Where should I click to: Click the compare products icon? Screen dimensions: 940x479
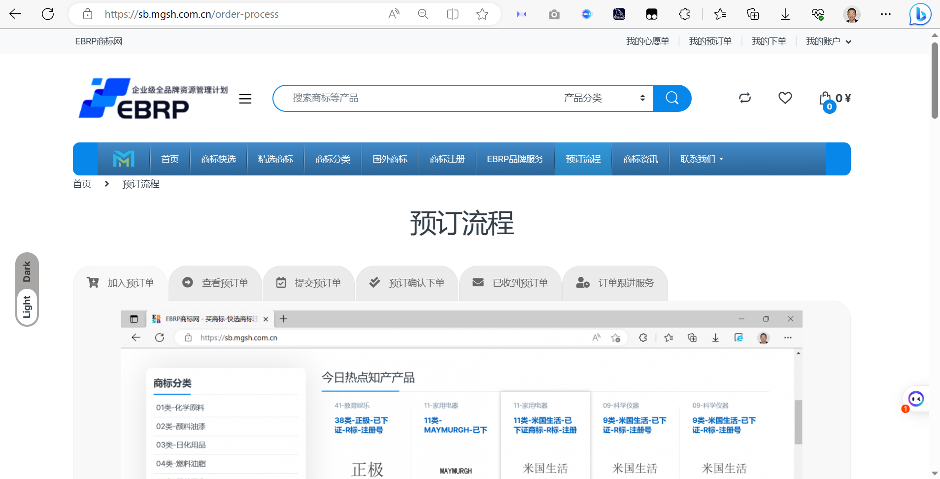click(744, 98)
